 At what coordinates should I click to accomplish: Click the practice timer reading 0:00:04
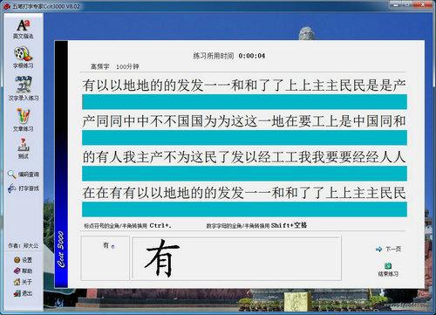[x=252, y=56]
